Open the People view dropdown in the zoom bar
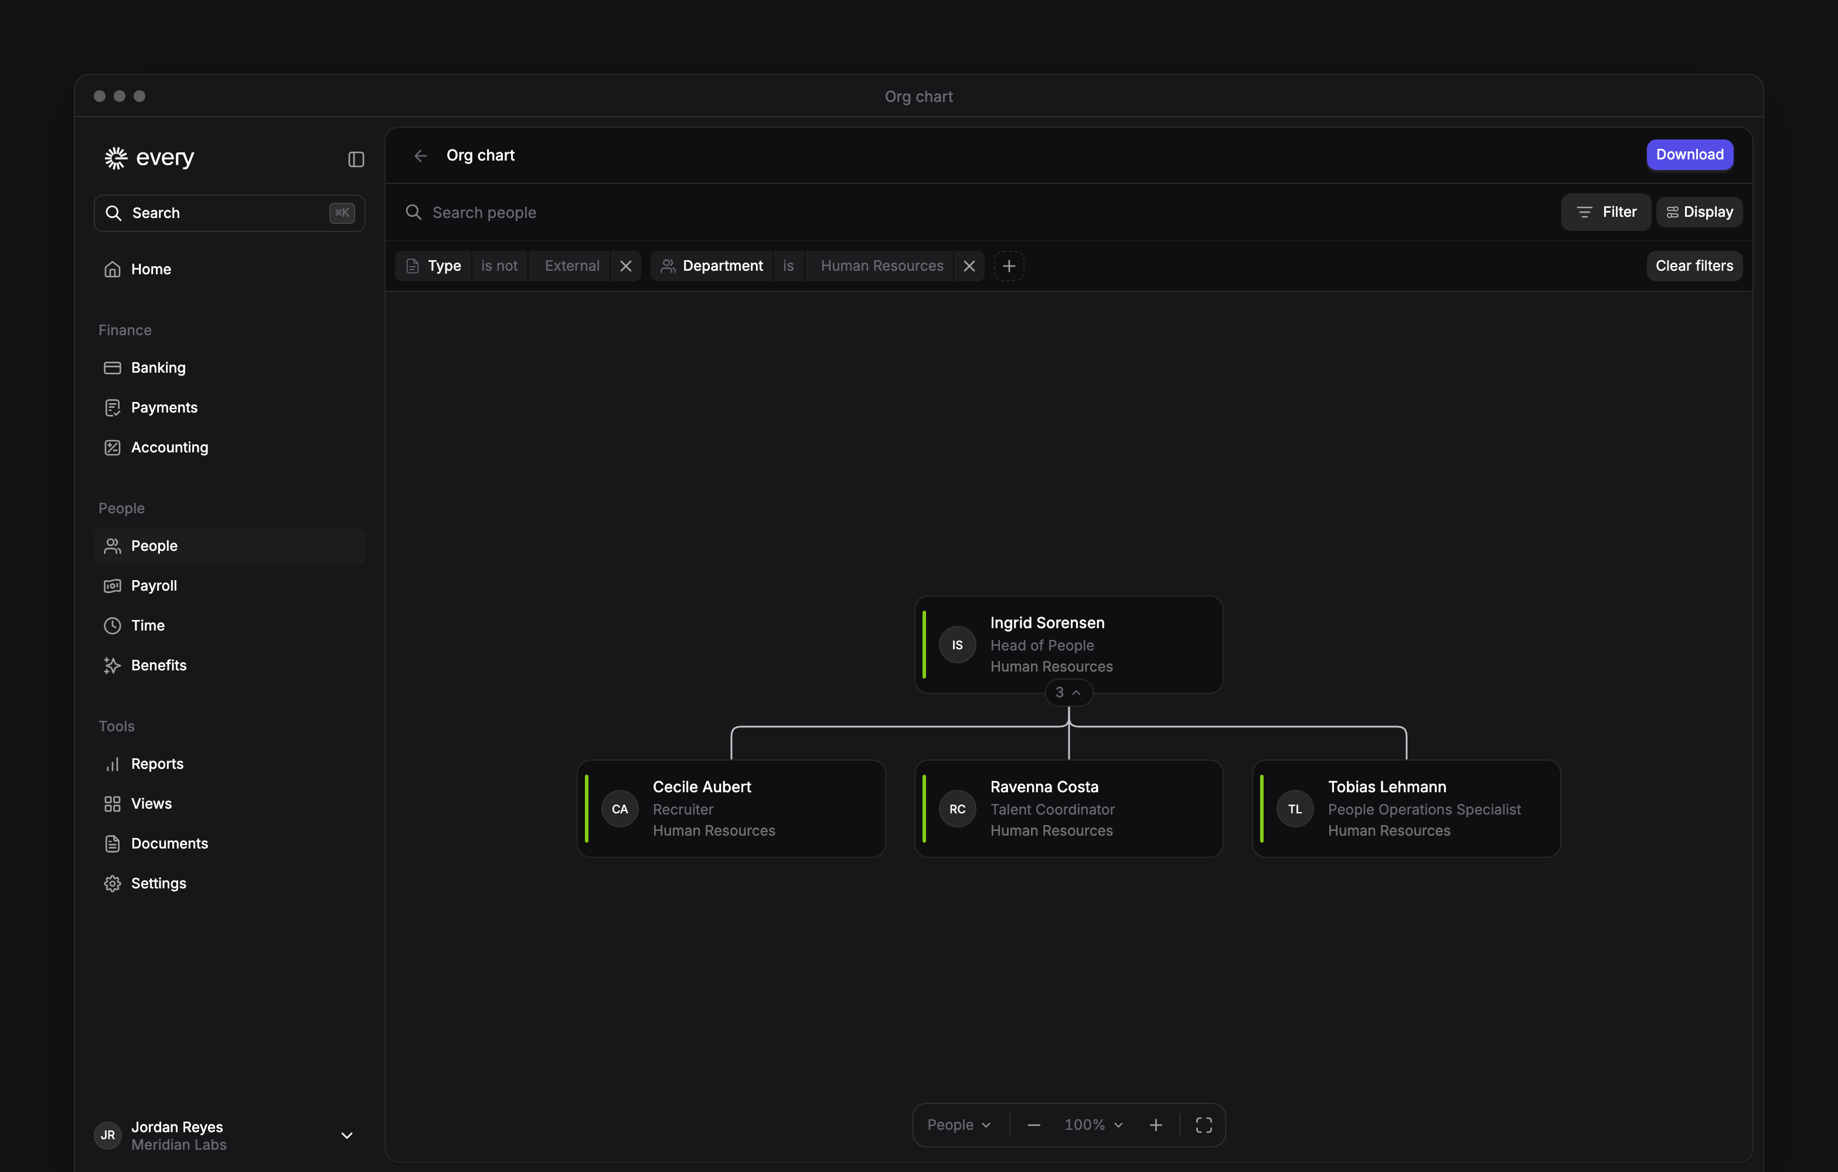 (959, 1125)
